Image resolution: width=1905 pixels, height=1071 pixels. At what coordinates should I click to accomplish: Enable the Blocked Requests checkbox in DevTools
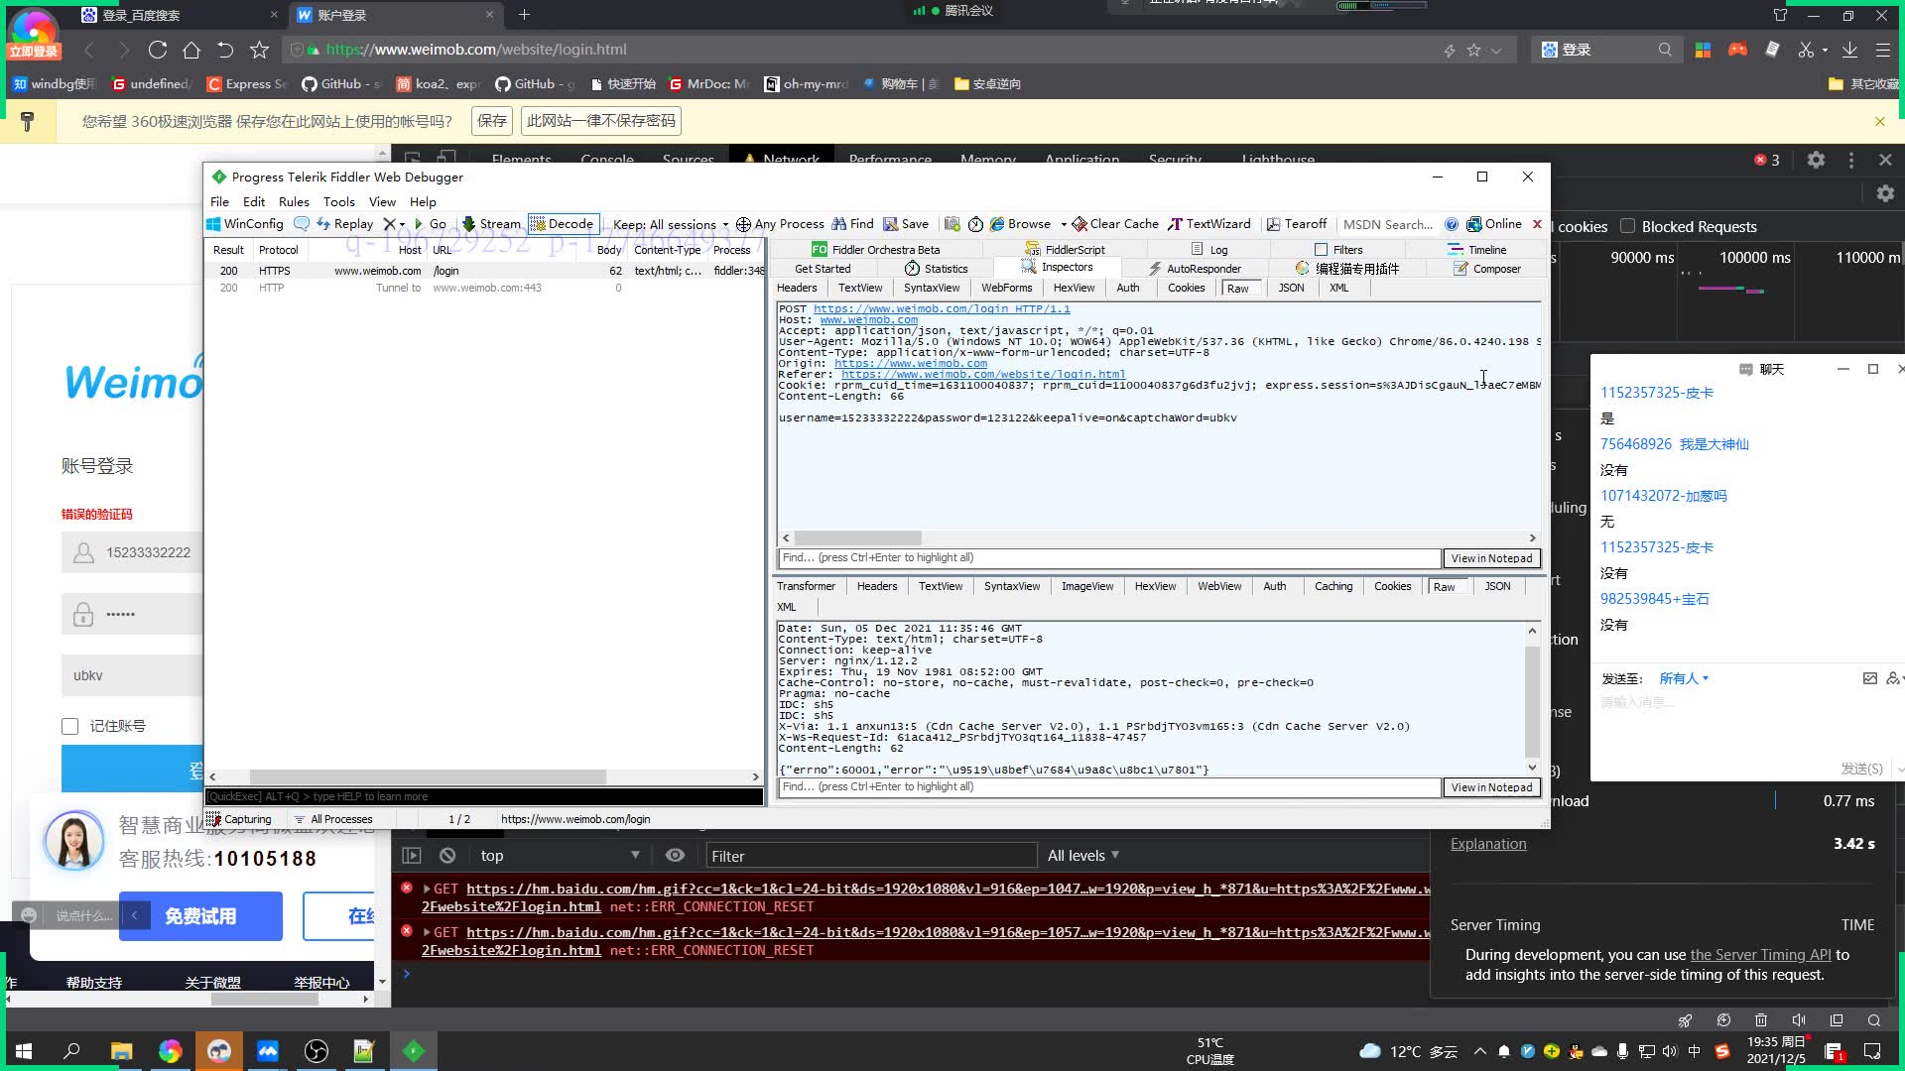1629,225
